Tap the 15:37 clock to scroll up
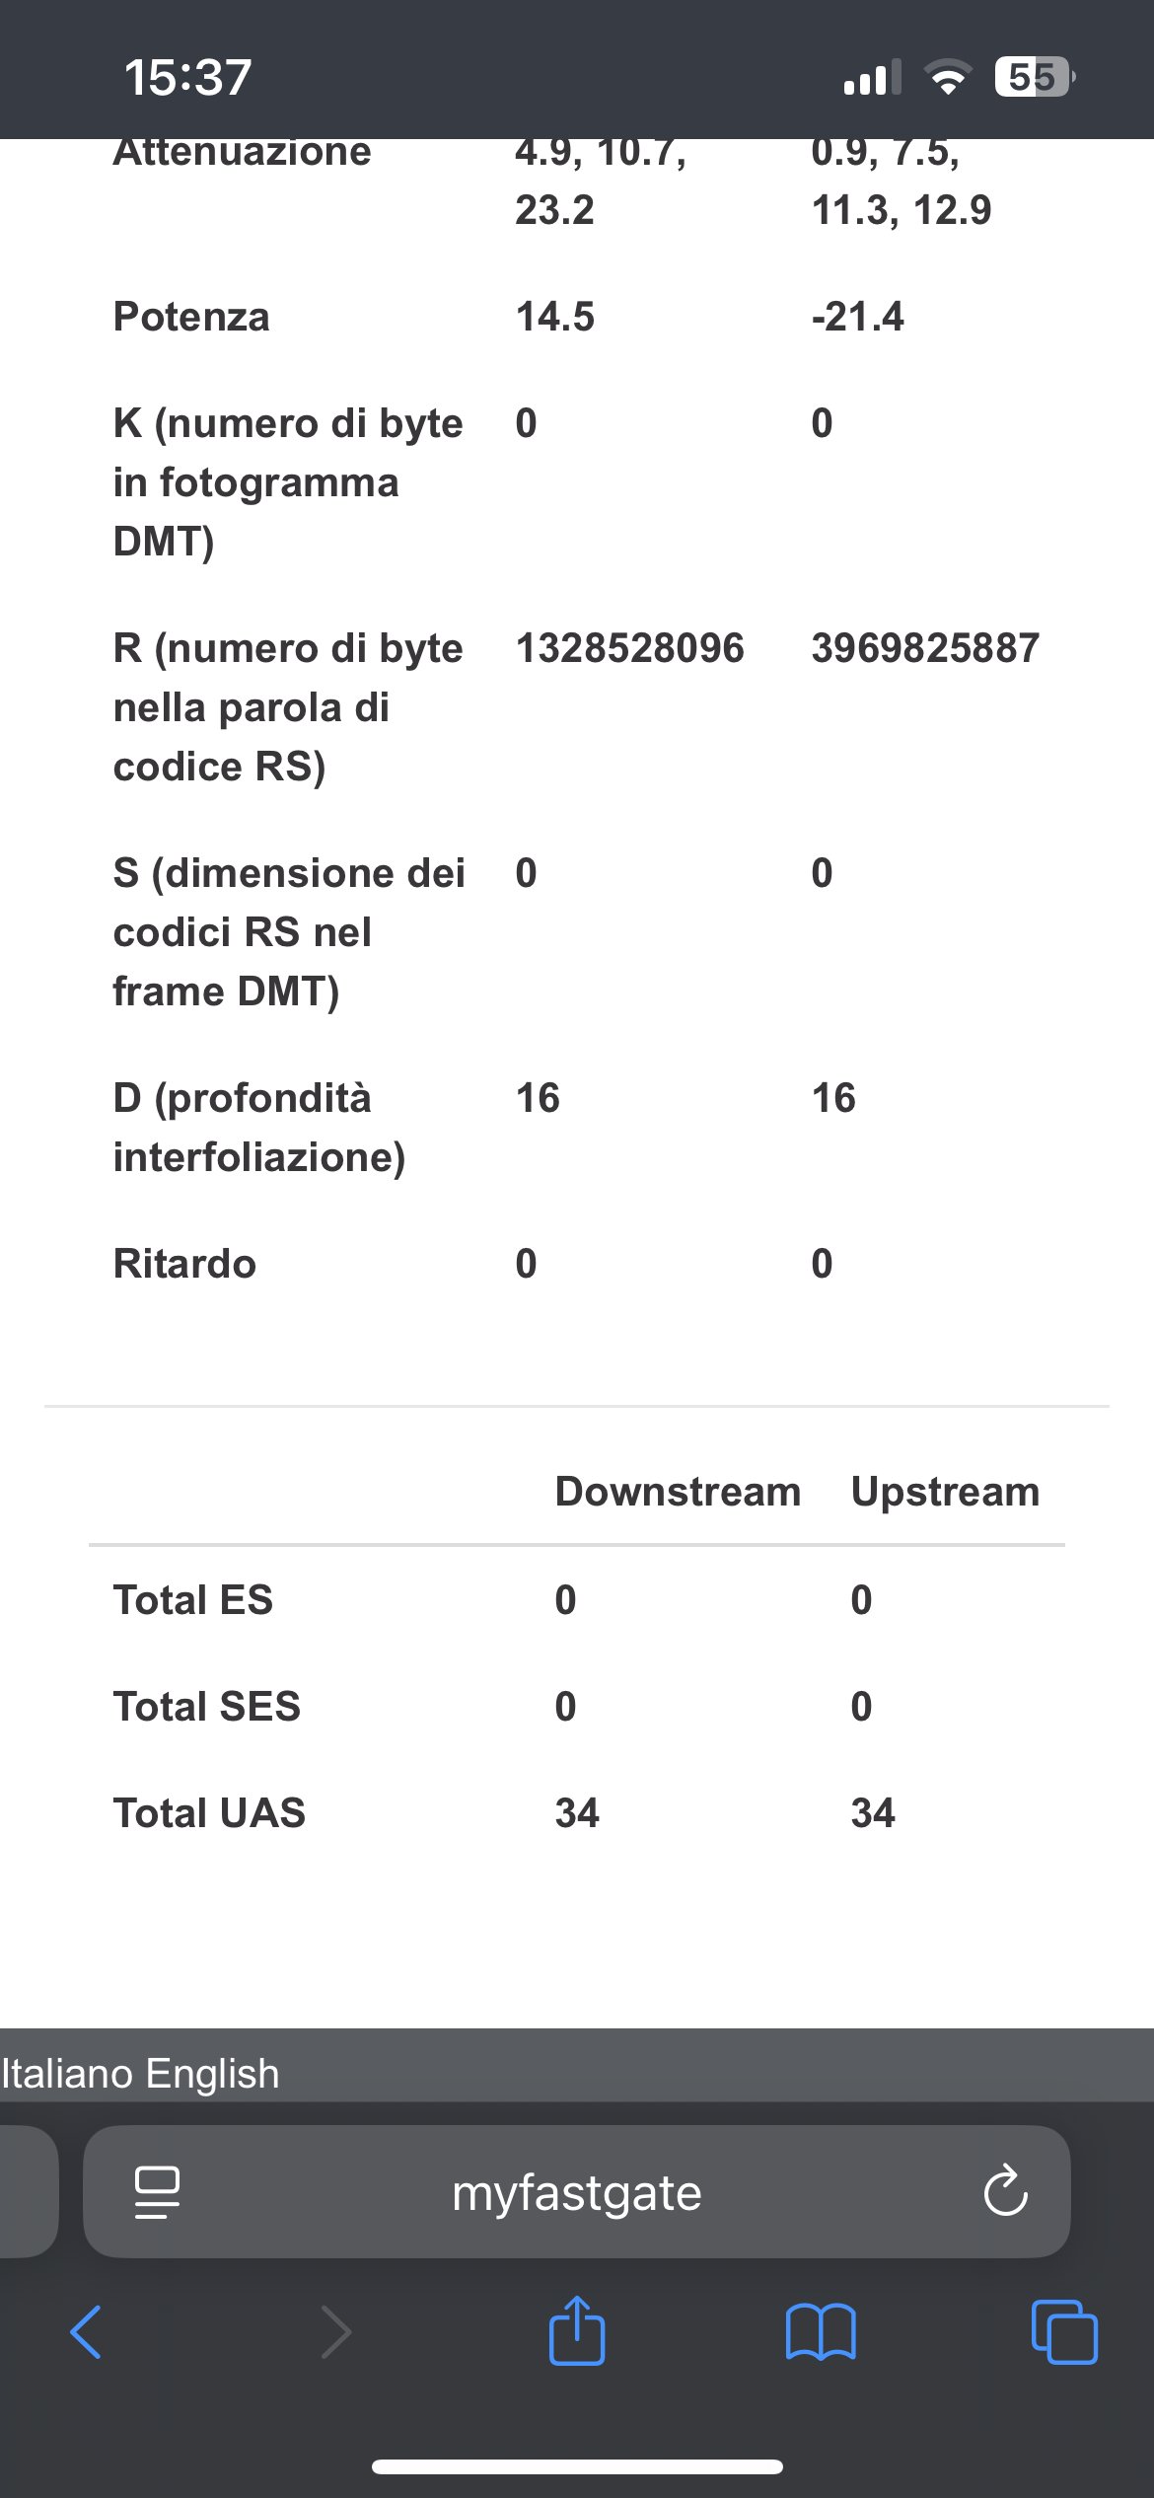1154x2498 pixels. coord(187,77)
